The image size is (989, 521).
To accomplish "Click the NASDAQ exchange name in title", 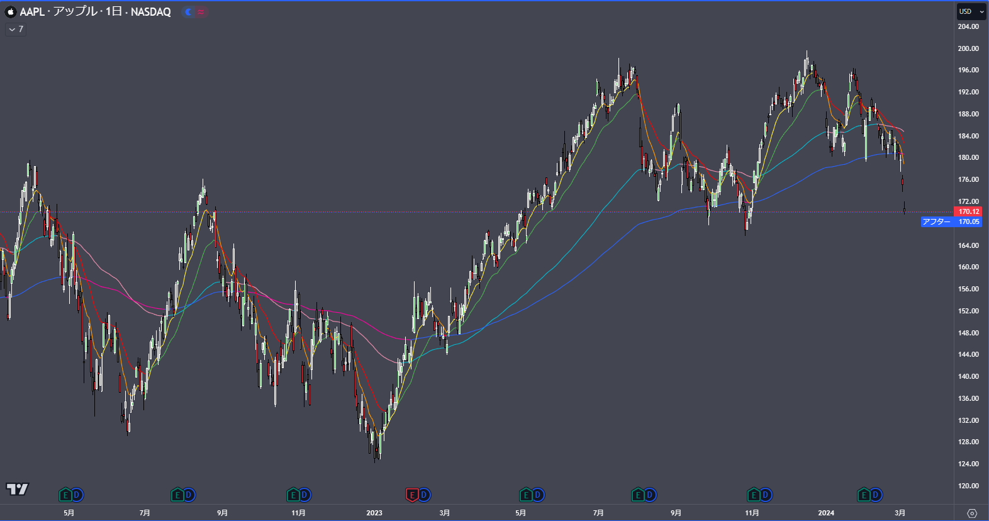I will click(151, 12).
